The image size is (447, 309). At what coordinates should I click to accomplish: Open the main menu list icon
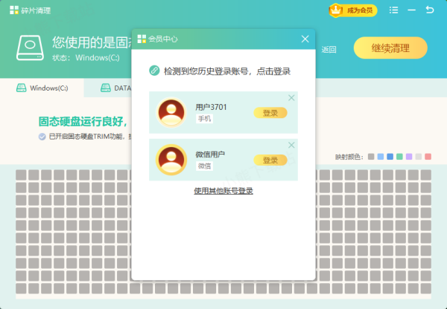[393, 10]
